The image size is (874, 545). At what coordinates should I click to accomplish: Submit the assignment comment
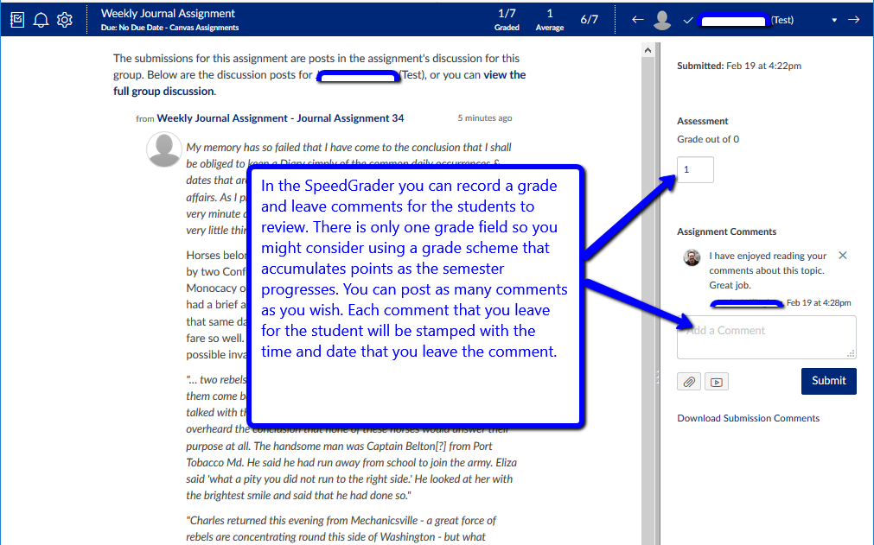click(828, 381)
